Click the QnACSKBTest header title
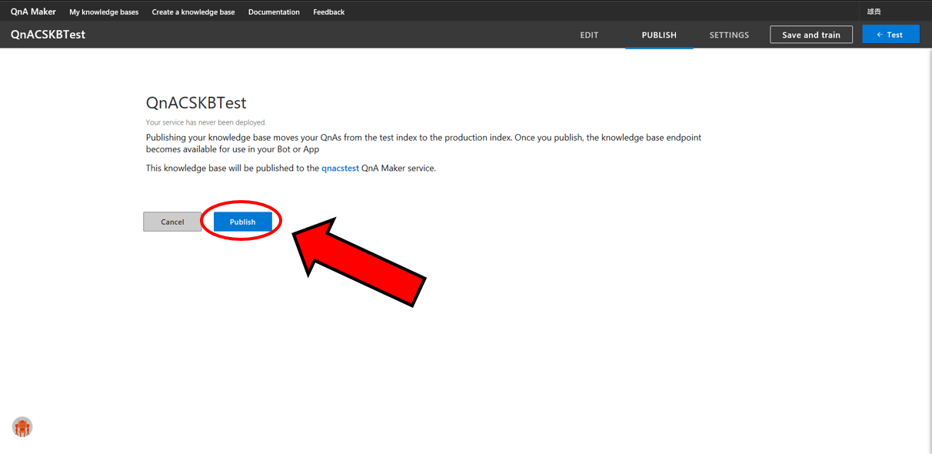Screen dimensions: 932x454 point(48,35)
